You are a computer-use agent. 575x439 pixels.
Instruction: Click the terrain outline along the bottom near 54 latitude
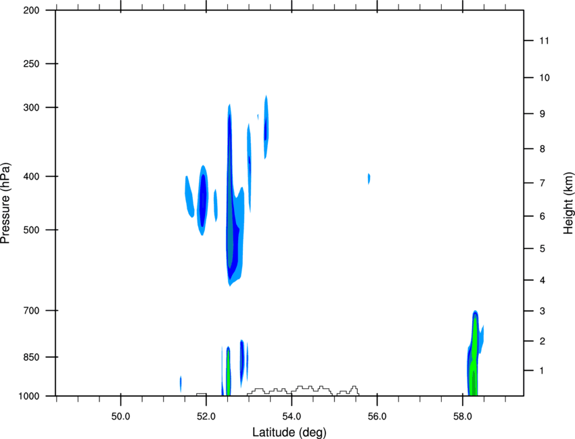[x=303, y=390]
